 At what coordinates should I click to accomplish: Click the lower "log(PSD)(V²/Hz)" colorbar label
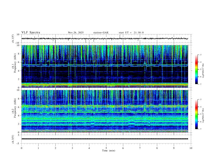[x=203, y=116]
